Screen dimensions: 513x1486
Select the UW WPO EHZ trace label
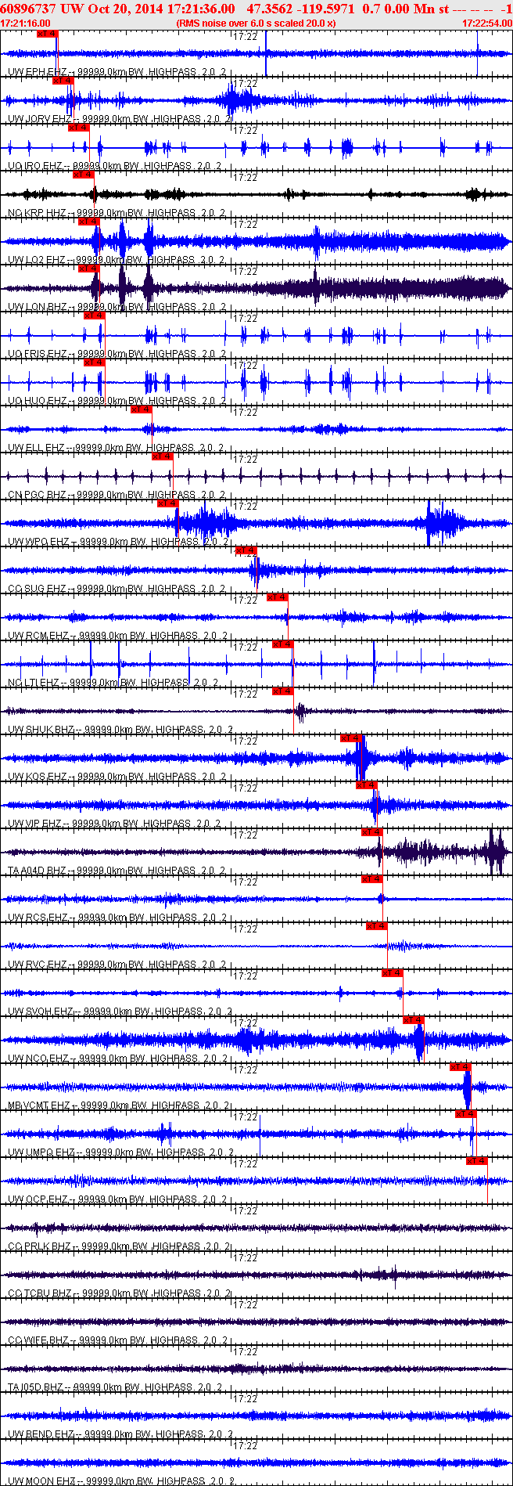pyautogui.click(x=119, y=542)
